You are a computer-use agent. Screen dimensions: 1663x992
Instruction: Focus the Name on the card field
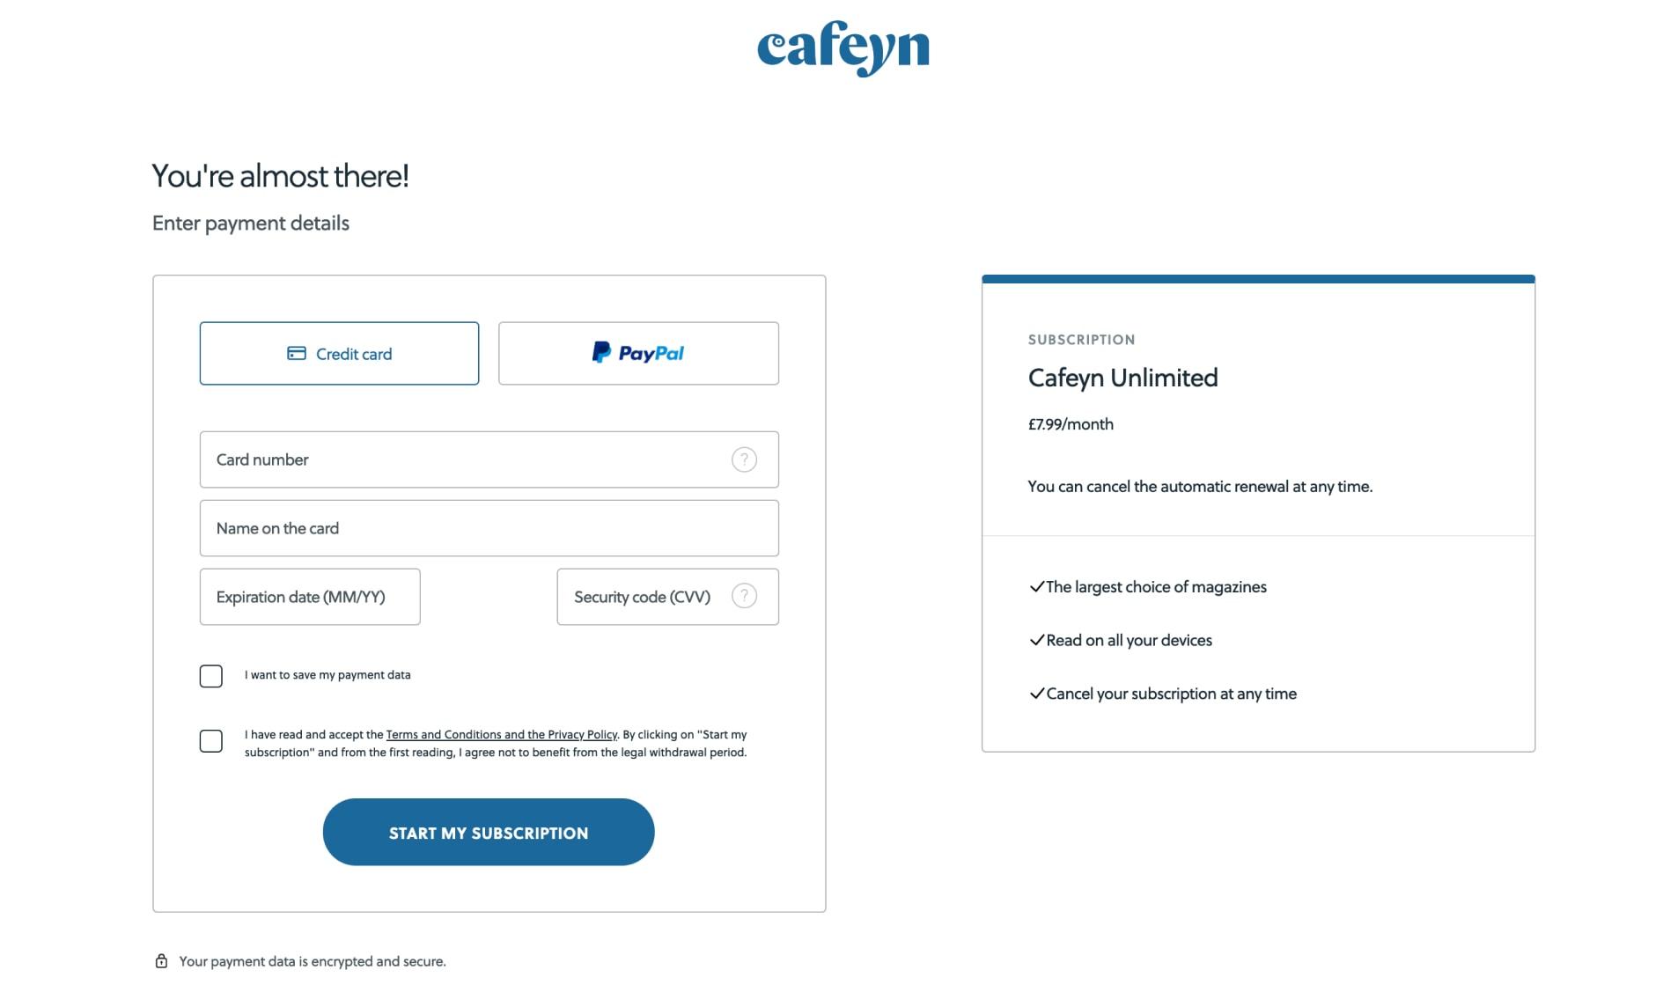coord(489,528)
